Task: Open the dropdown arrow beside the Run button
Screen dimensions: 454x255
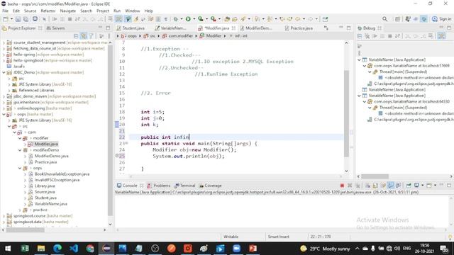Action: click(194, 19)
